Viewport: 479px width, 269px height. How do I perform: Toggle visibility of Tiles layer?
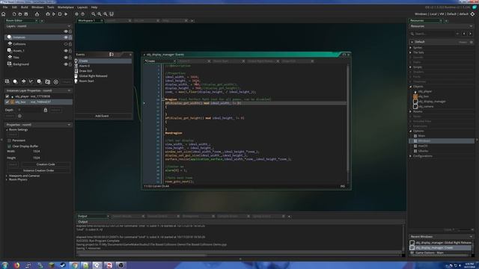pyautogui.click(x=66, y=58)
